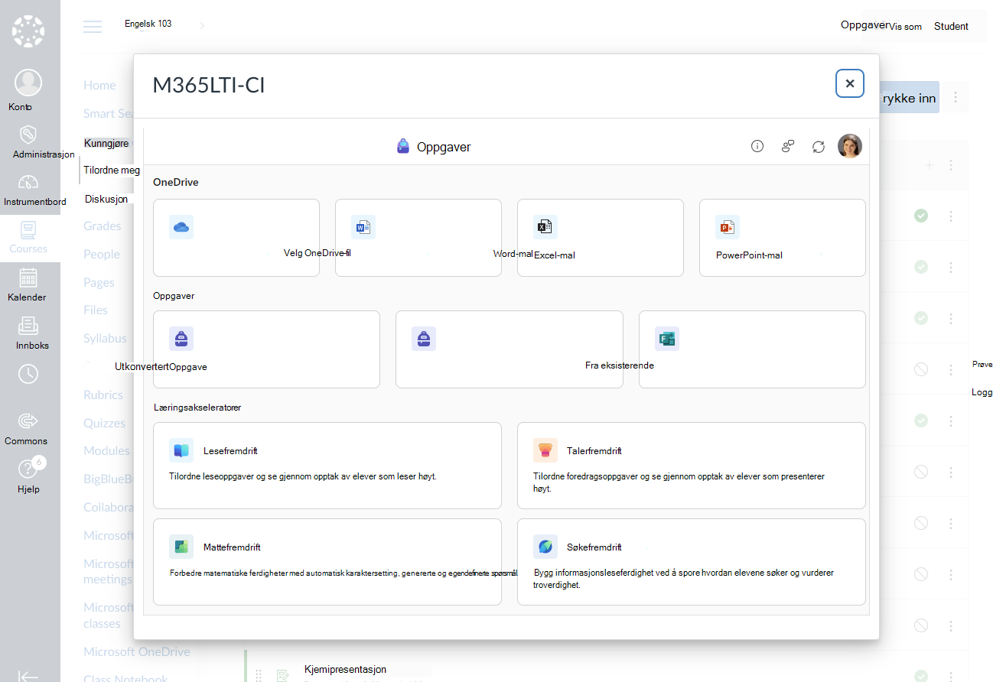This screenshot has width=993, height=682.
Task: Open Commons in the sidebar
Action: [28, 421]
